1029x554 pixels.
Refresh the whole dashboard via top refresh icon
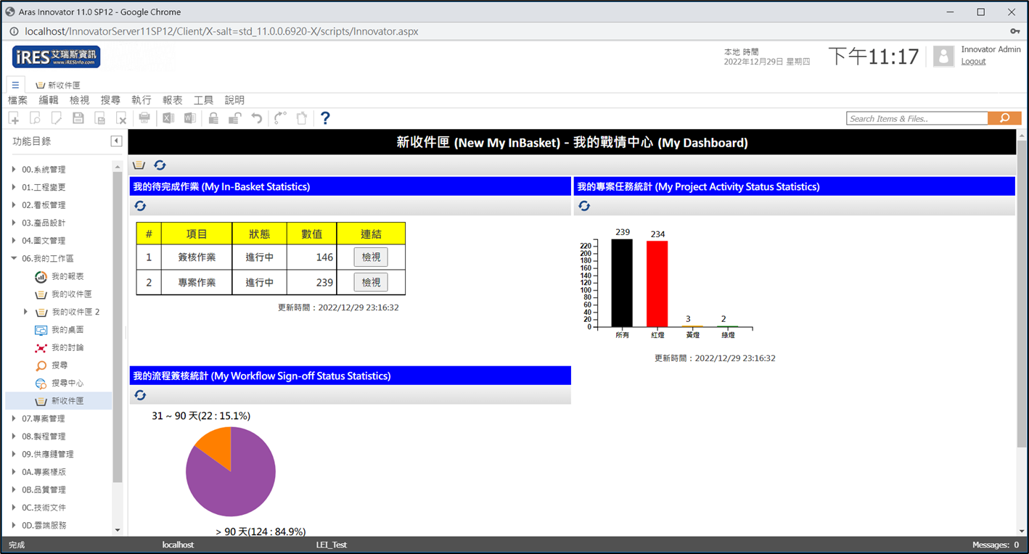160,165
